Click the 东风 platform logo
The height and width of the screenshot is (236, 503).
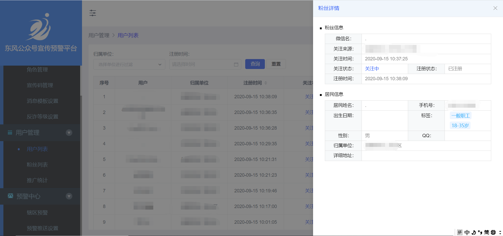(x=40, y=27)
